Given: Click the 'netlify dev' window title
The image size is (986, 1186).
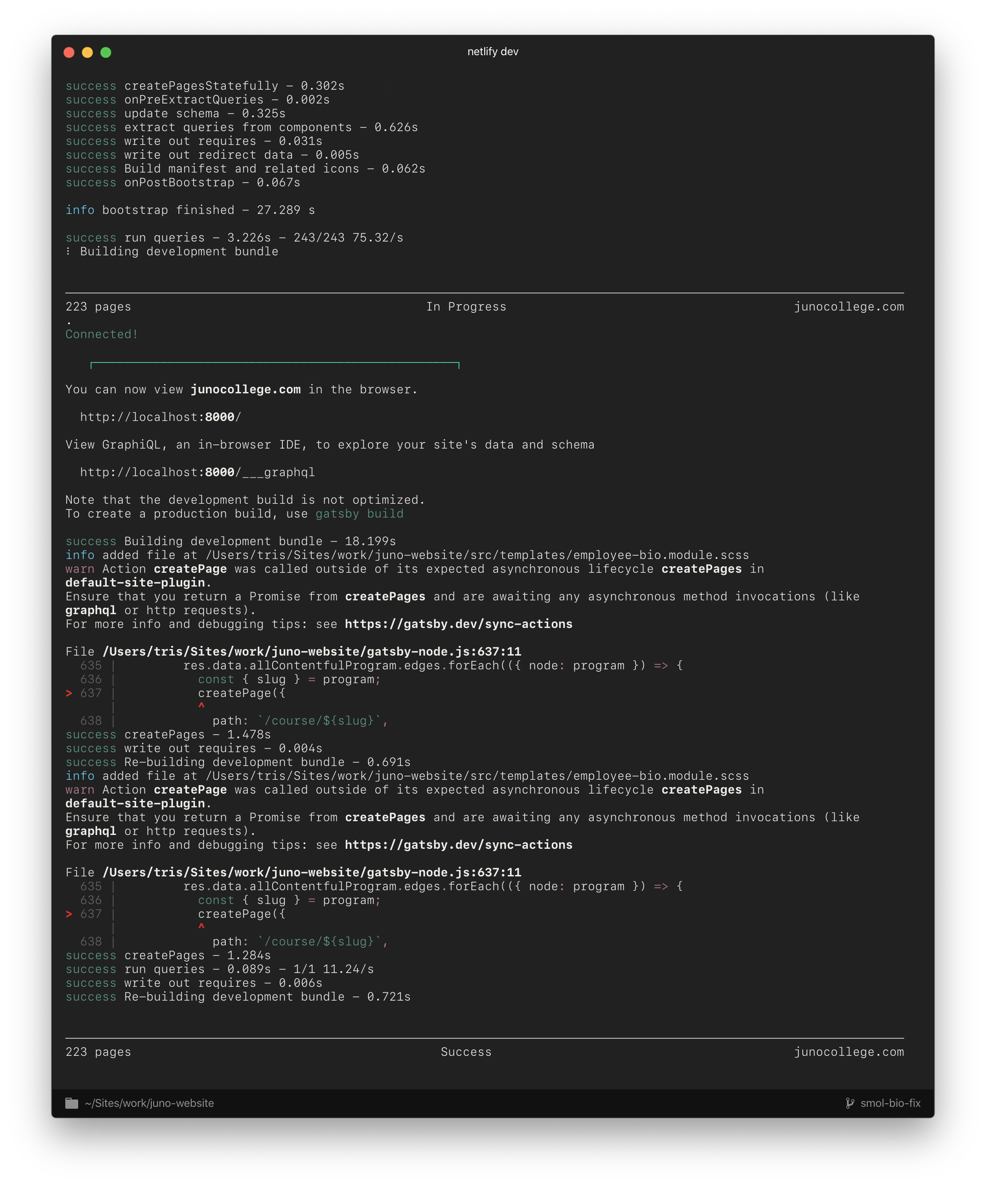Looking at the screenshot, I should pos(493,52).
